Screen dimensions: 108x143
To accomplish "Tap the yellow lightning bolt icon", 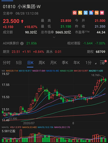I will 80,13.
